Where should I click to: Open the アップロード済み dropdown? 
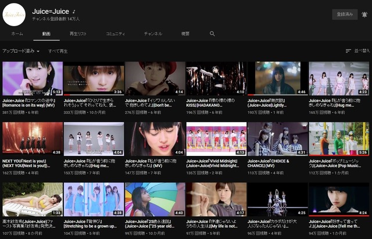coord(21,51)
